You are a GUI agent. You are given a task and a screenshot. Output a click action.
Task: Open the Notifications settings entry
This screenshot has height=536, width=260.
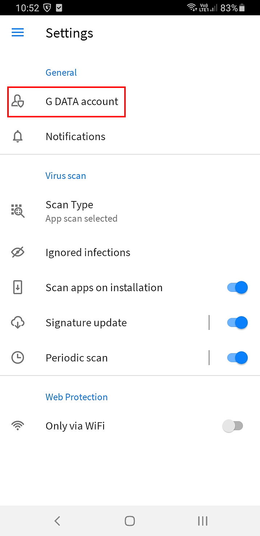click(x=76, y=136)
